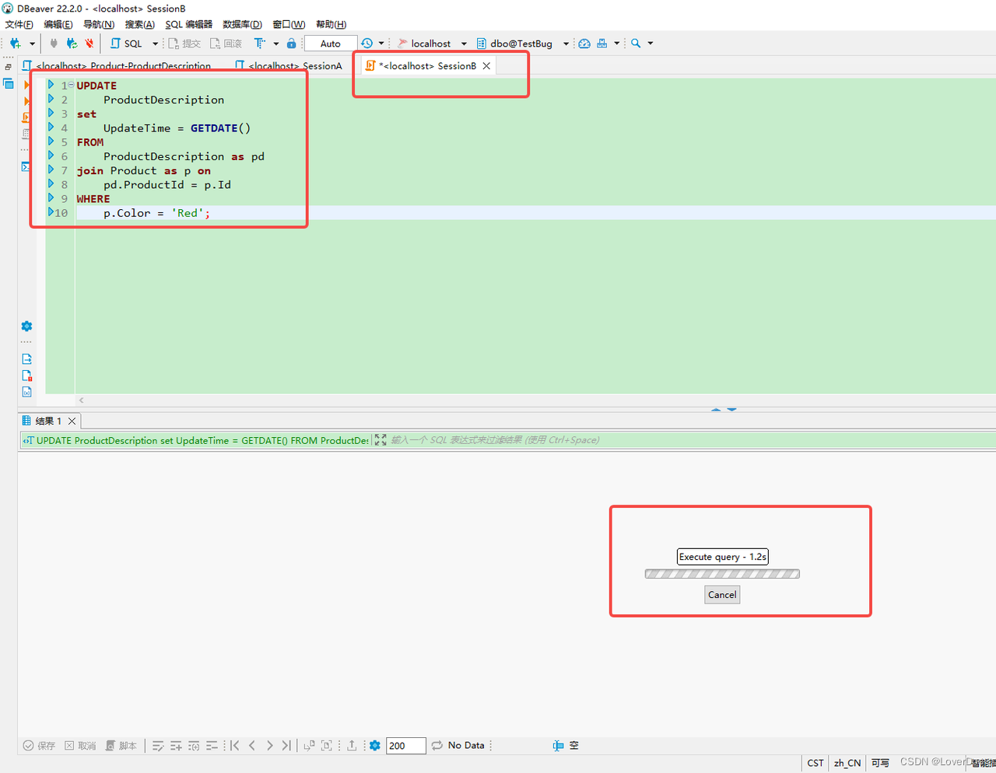996x773 pixels.
Task: Click the search magnifier icon
Action: pos(636,44)
